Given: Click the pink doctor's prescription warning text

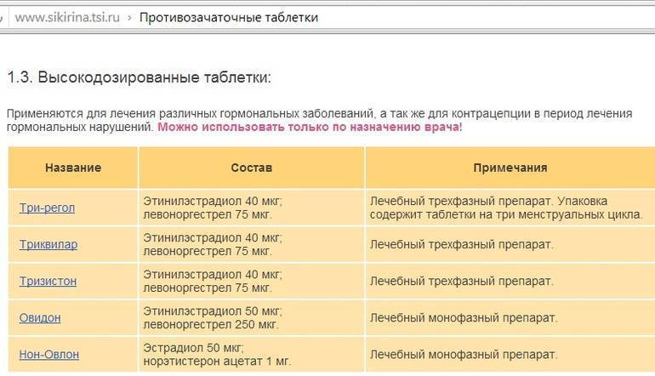Looking at the screenshot, I should tap(310, 127).
